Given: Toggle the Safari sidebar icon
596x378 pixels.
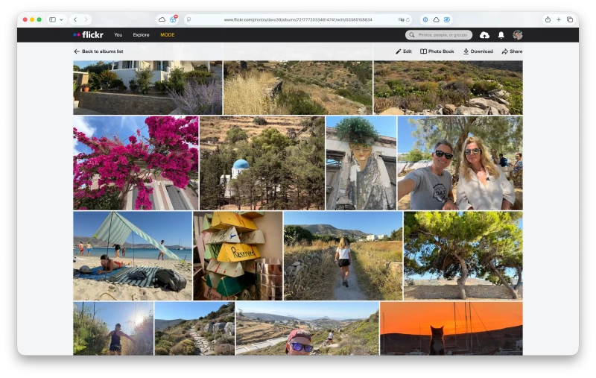Looking at the screenshot, I should (52, 19).
